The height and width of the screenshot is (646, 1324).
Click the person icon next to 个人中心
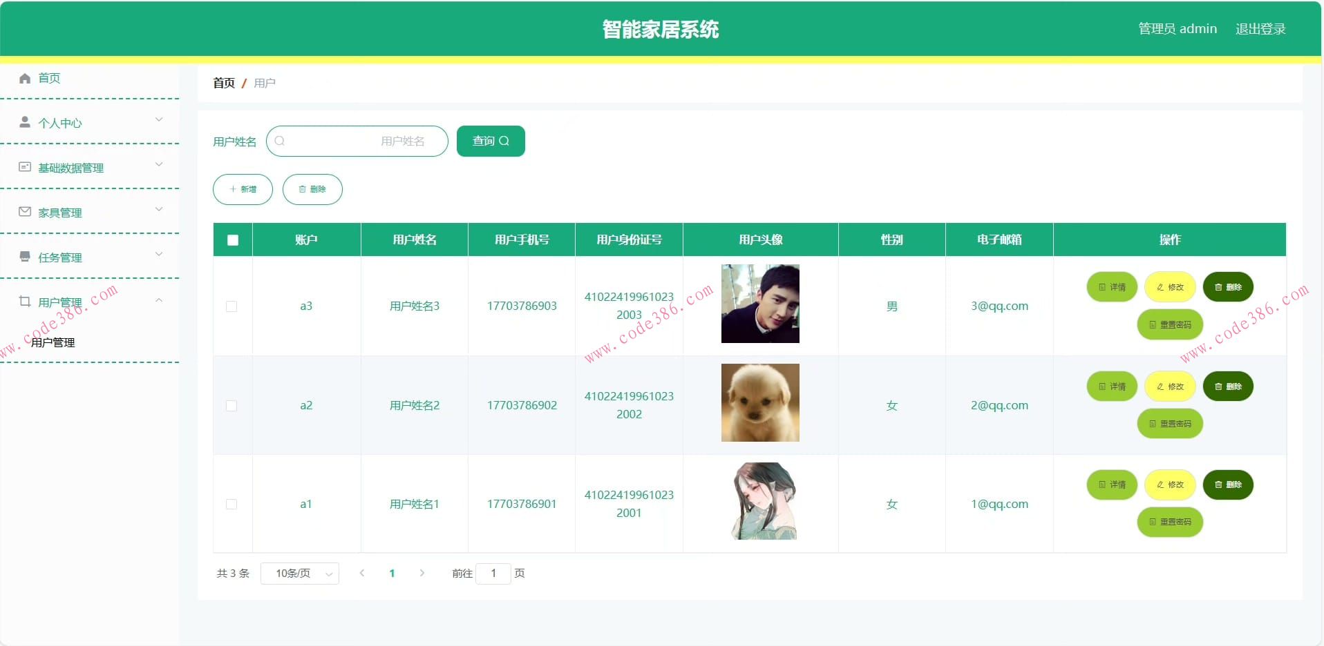(x=25, y=122)
